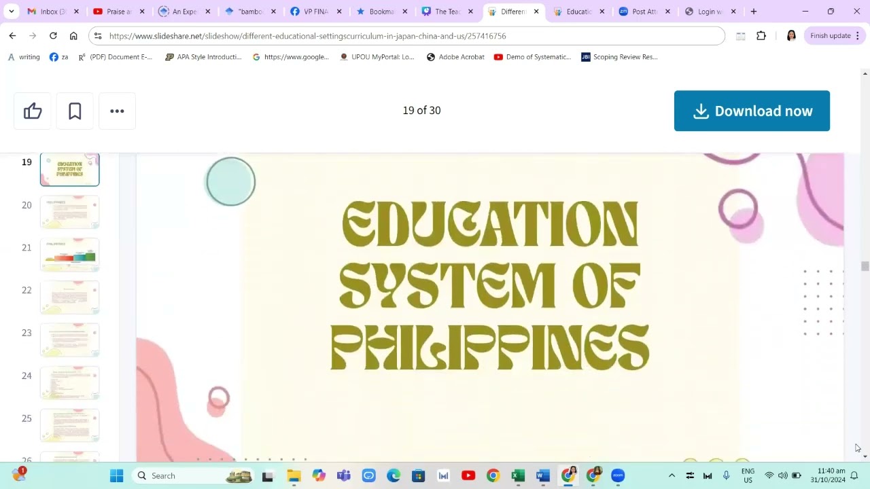Open Copilot from the taskbar
The width and height of the screenshot is (870, 489).
tap(319, 475)
